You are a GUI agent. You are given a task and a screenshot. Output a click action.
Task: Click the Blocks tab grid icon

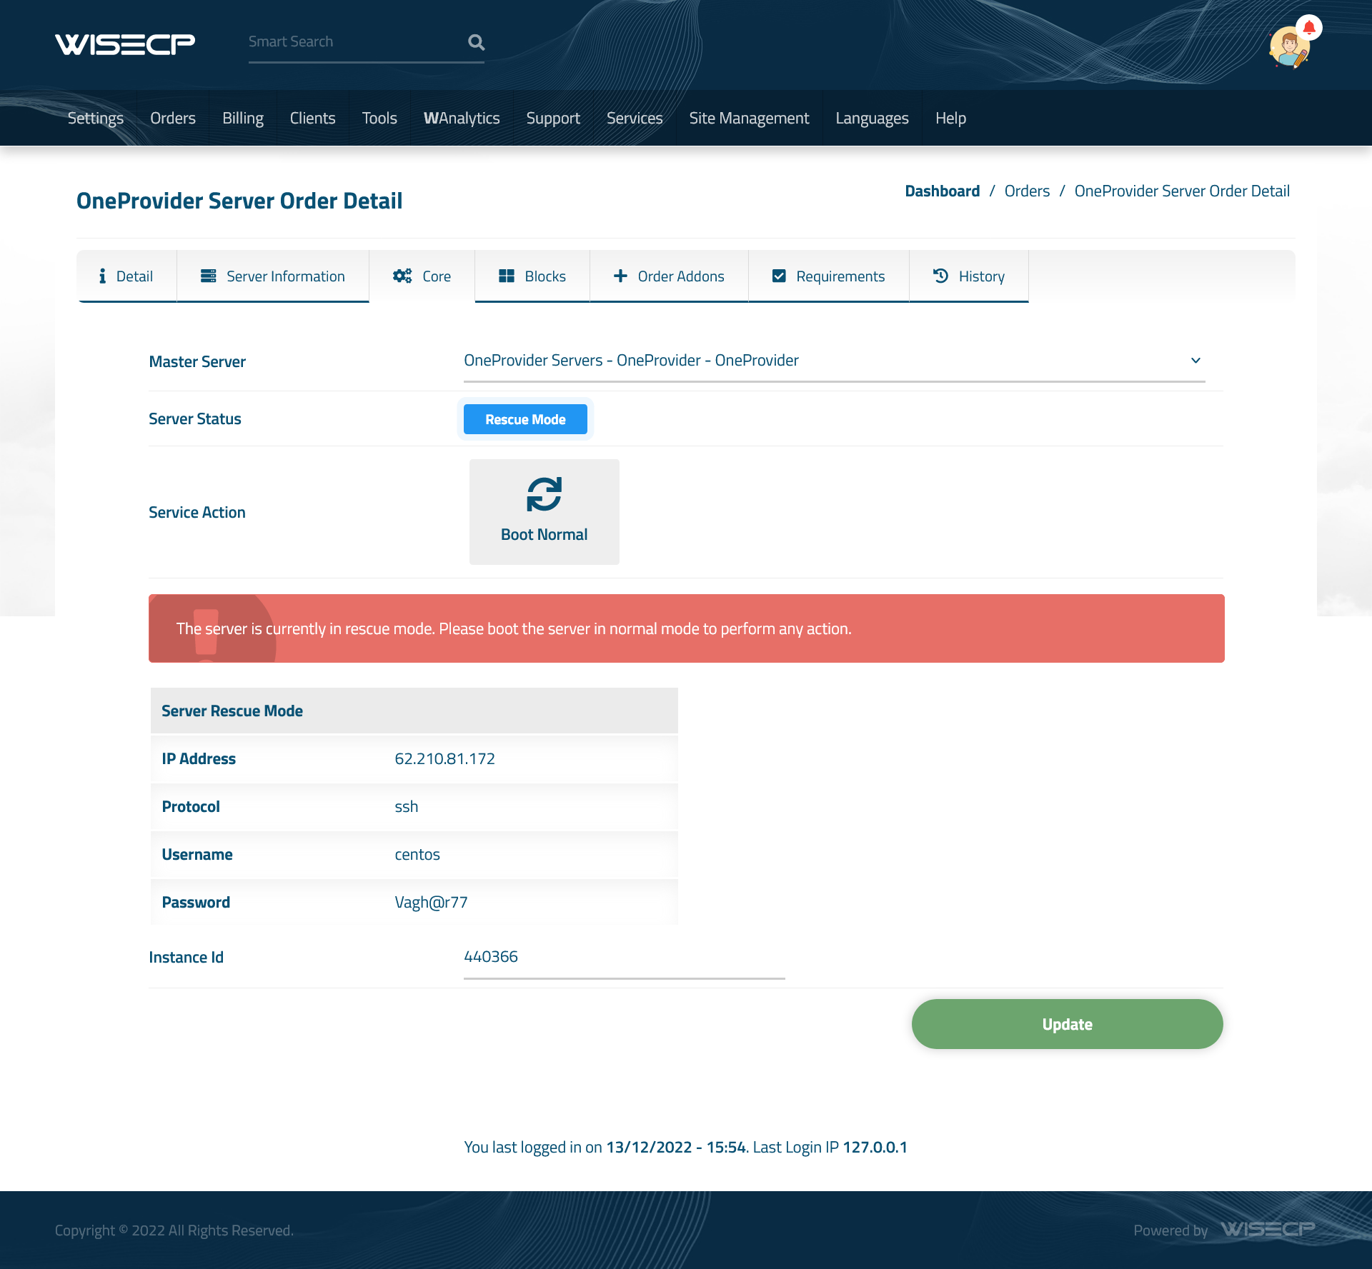[507, 276]
